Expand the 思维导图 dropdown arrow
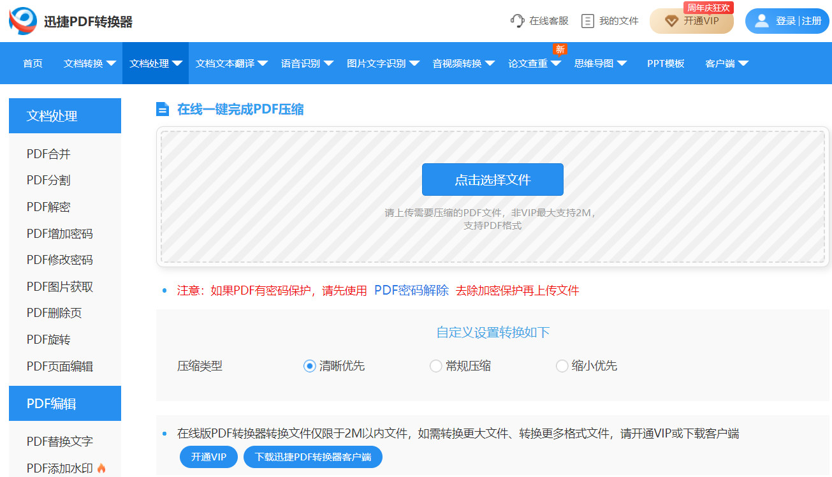The width and height of the screenshot is (832, 477). pos(622,64)
